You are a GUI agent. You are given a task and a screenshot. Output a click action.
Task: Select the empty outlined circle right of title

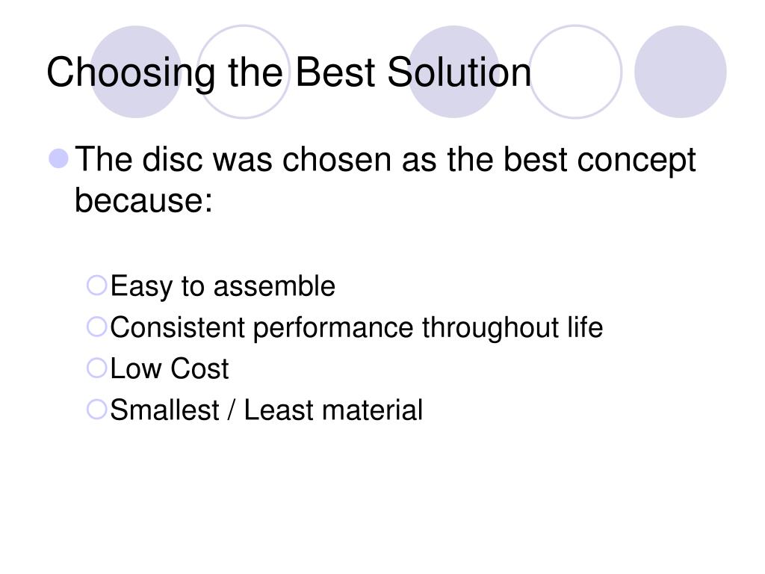(x=576, y=72)
